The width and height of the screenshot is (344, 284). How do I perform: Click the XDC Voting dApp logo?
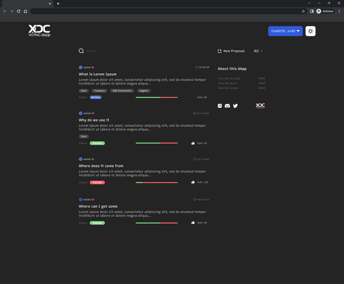point(39,31)
